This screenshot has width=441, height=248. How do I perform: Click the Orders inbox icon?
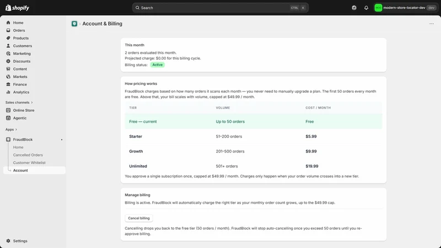tap(8, 30)
